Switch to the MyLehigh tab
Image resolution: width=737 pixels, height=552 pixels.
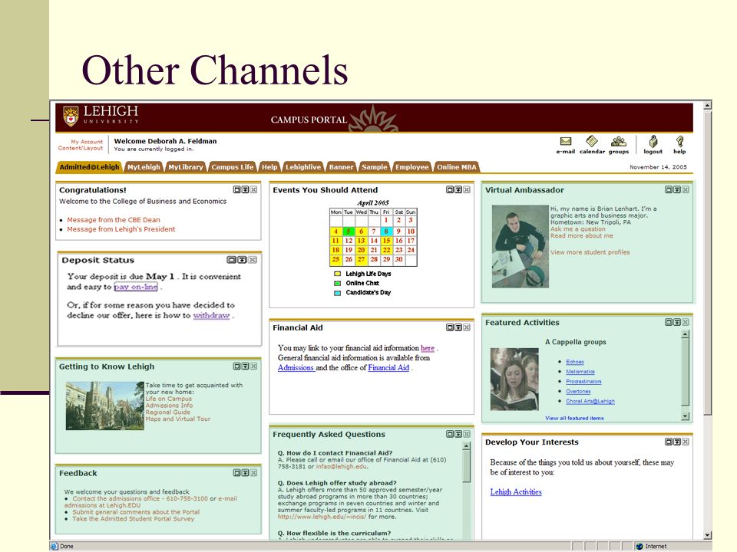click(144, 167)
